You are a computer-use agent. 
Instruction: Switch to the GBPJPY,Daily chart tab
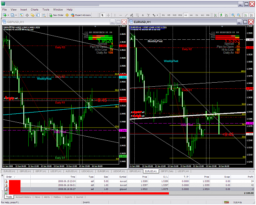(x=167, y=171)
